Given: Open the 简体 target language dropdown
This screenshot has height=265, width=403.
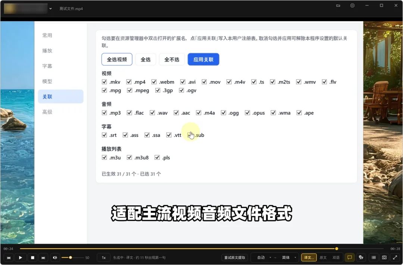Looking at the screenshot, I should pos(289,258).
